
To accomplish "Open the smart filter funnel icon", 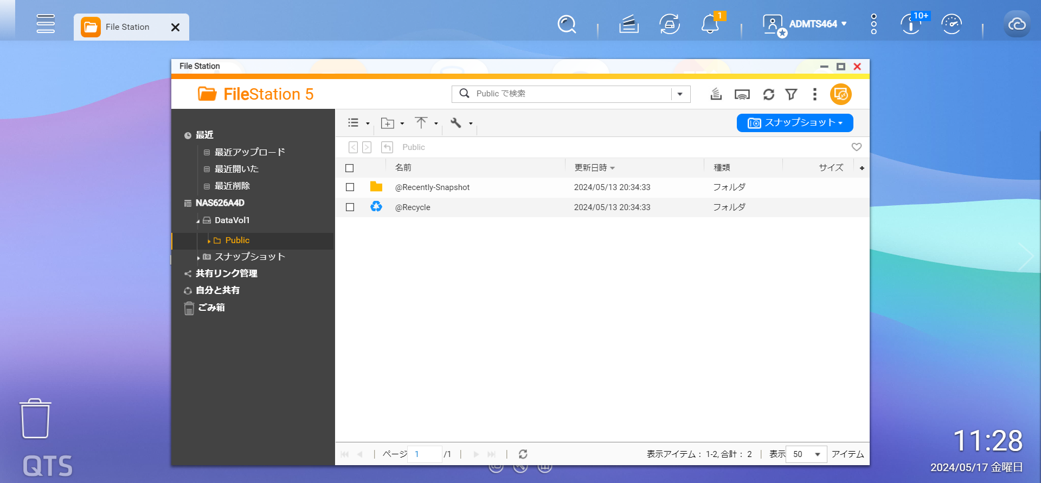I will tap(792, 94).
